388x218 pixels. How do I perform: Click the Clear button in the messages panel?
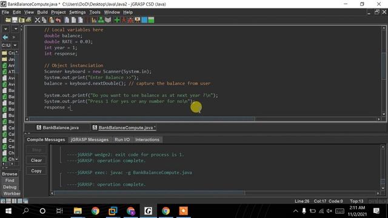tap(36, 160)
